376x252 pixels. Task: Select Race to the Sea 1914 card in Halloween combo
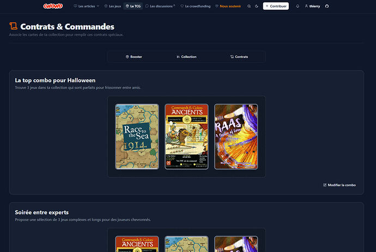pyautogui.click(x=137, y=136)
